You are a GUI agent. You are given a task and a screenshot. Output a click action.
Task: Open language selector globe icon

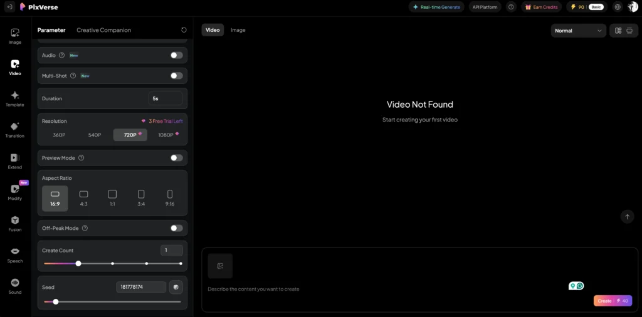pos(618,7)
